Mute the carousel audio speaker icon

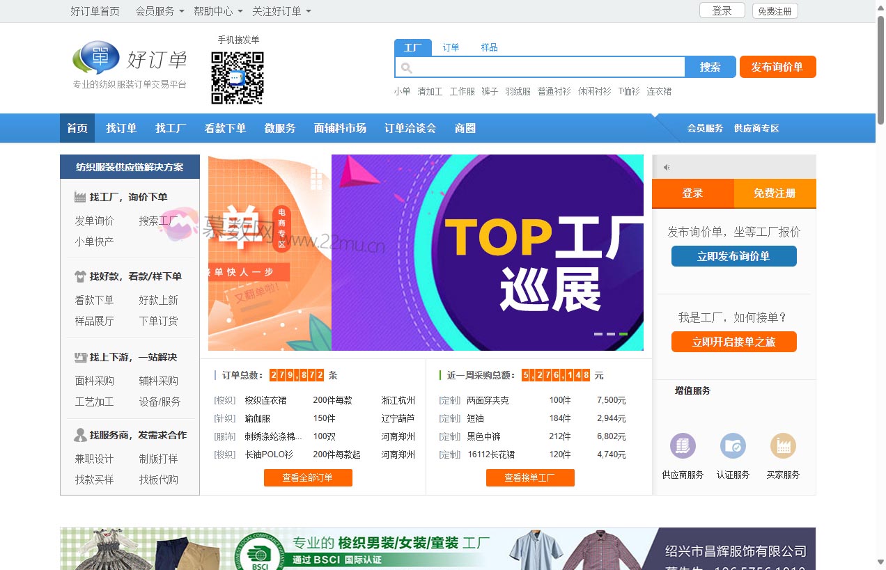(666, 166)
